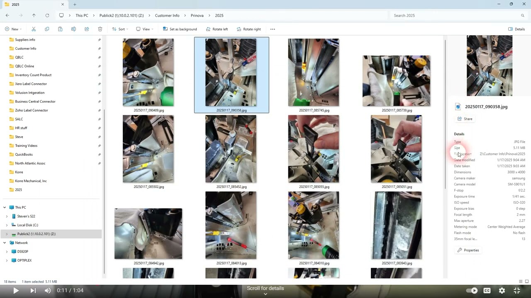Open the View layout dropdown

point(144,29)
